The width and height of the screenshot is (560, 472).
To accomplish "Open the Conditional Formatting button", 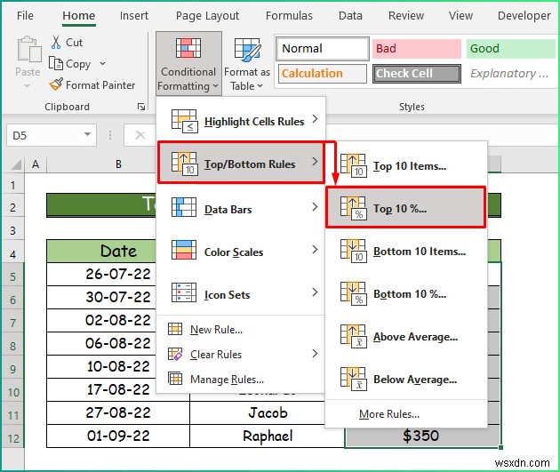I will click(x=188, y=63).
